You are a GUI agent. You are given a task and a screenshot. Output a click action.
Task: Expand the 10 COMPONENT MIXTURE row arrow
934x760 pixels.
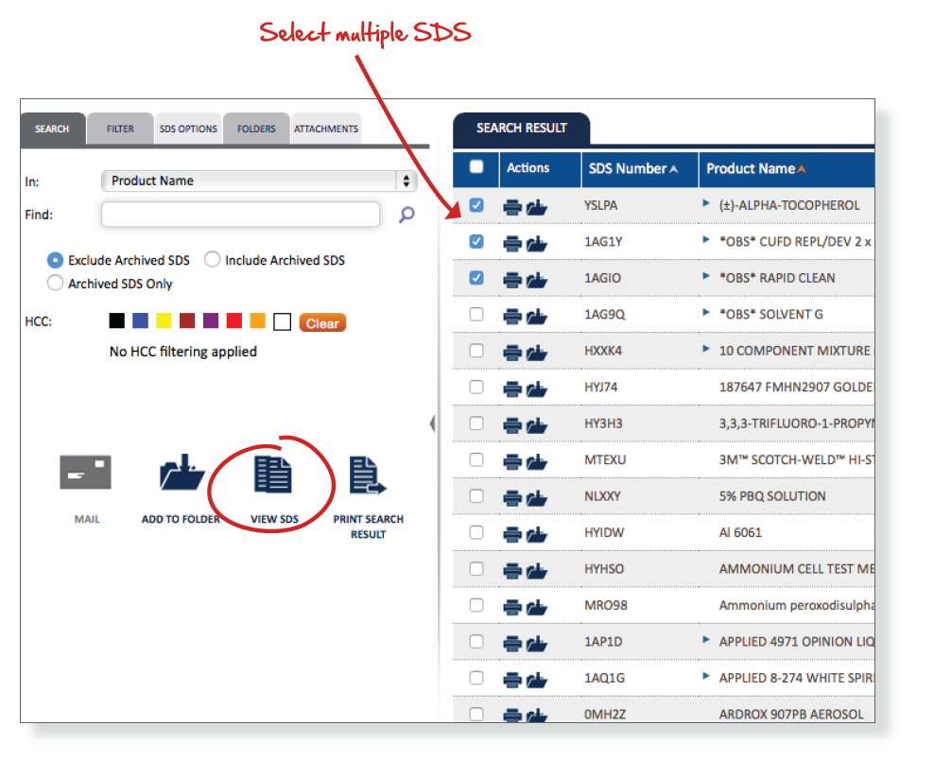coord(706,349)
